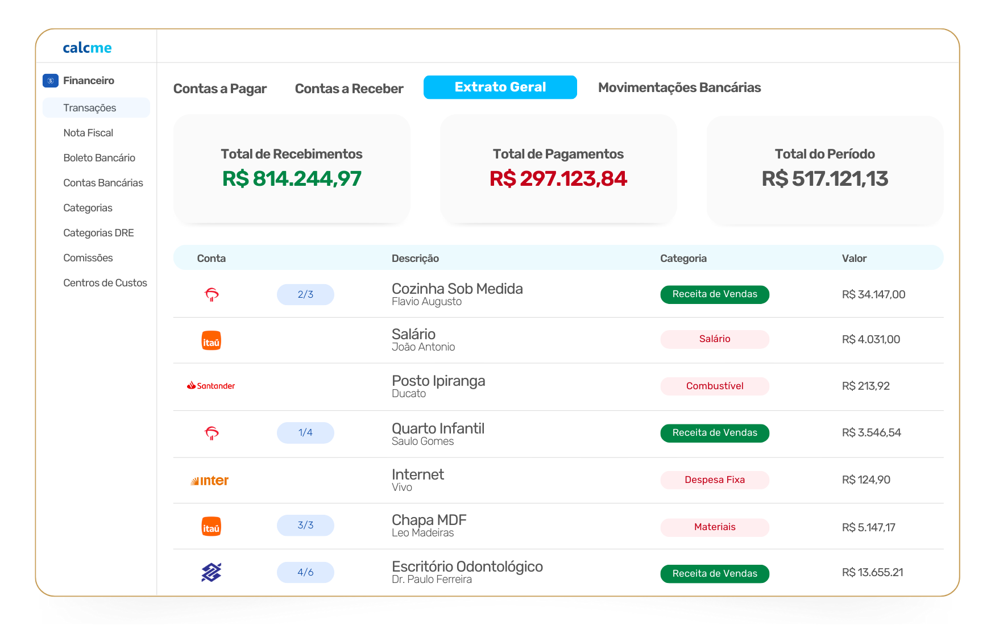Open the Movimentações Bancárias tab
The width and height of the screenshot is (995, 625).
(679, 88)
